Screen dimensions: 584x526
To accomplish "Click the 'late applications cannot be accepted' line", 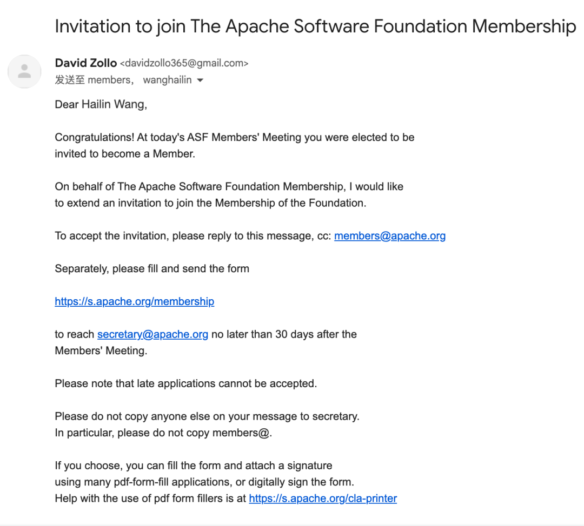I will coord(186,383).
